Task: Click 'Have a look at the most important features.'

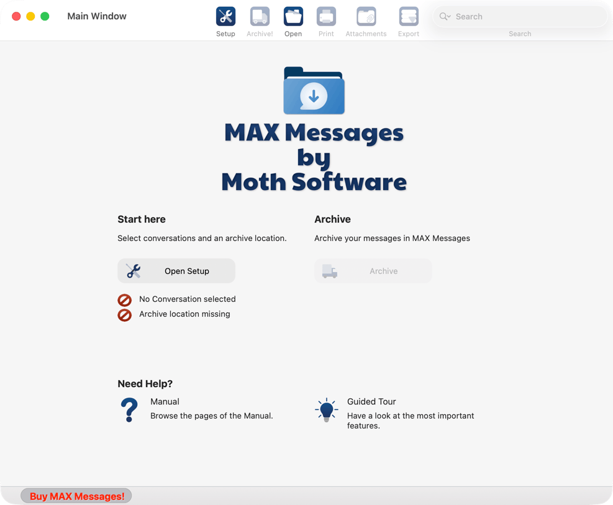Action: (411, 421)
